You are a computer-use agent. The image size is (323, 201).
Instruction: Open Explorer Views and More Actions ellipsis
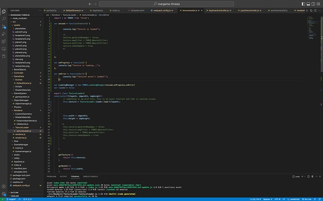[x=40, y=10]
